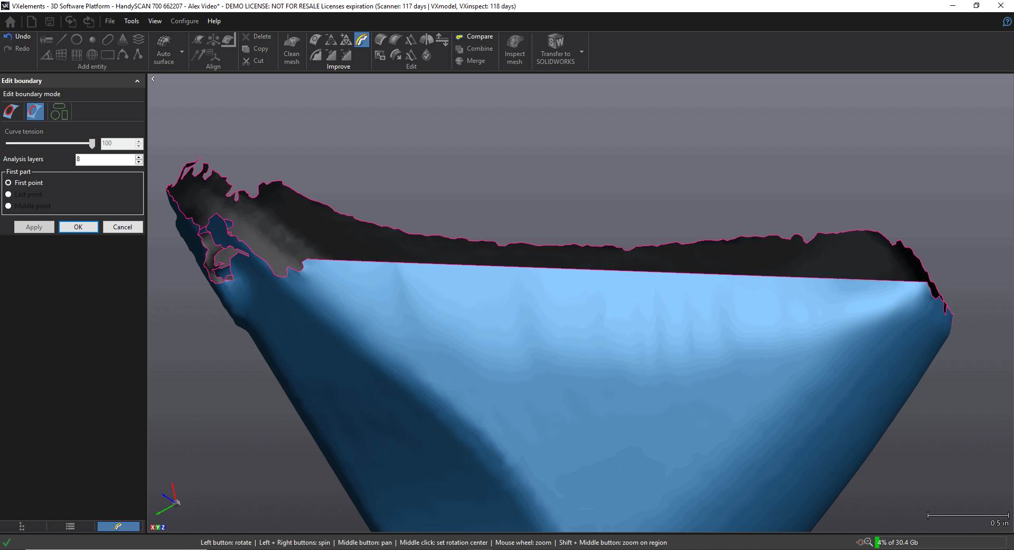This screenshot has width=1014, height=550.
Task: Open the Tools menu
Action: click(132, 21)
